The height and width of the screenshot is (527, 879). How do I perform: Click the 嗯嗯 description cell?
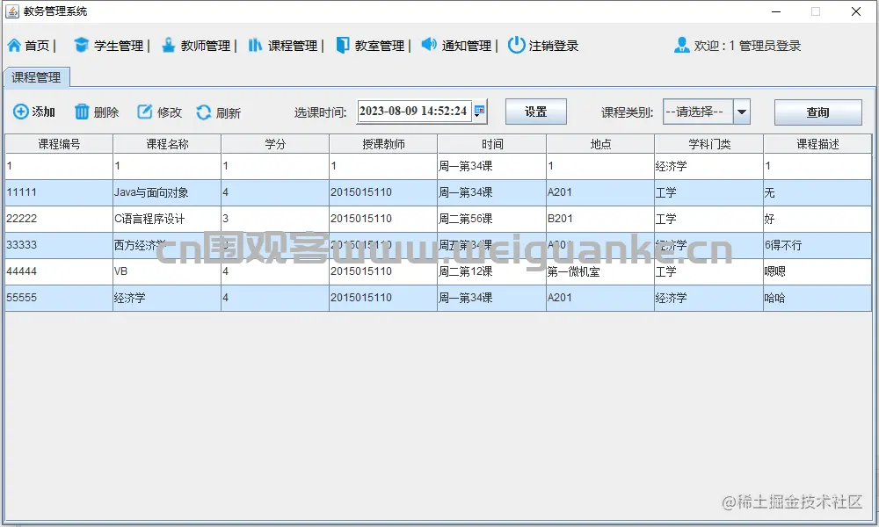pyautogui.click(x=817, y=271)
